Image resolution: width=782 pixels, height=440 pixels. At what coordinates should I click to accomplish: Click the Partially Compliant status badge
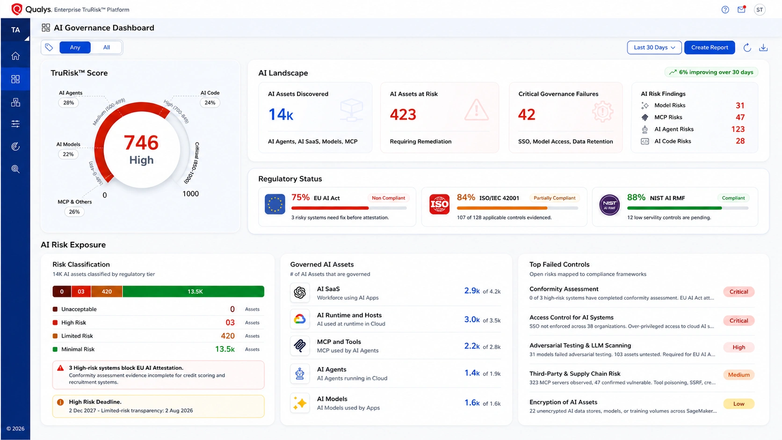pyautogui.click(x=554, y=198)
